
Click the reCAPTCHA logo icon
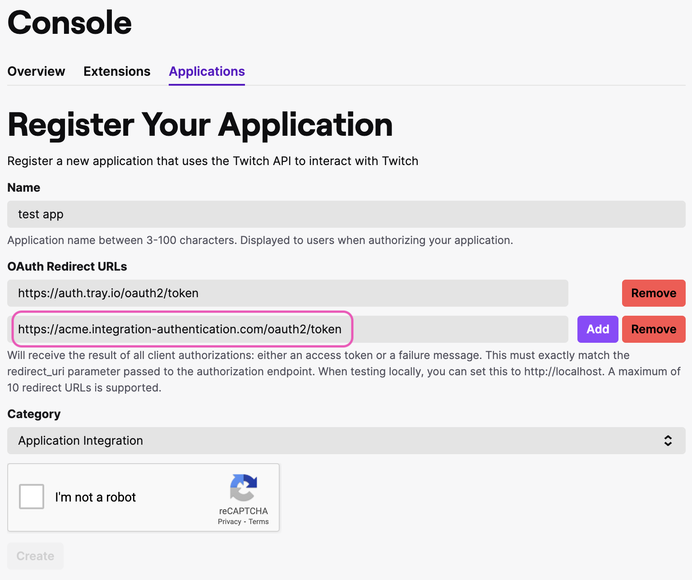[x=244, y=487]
